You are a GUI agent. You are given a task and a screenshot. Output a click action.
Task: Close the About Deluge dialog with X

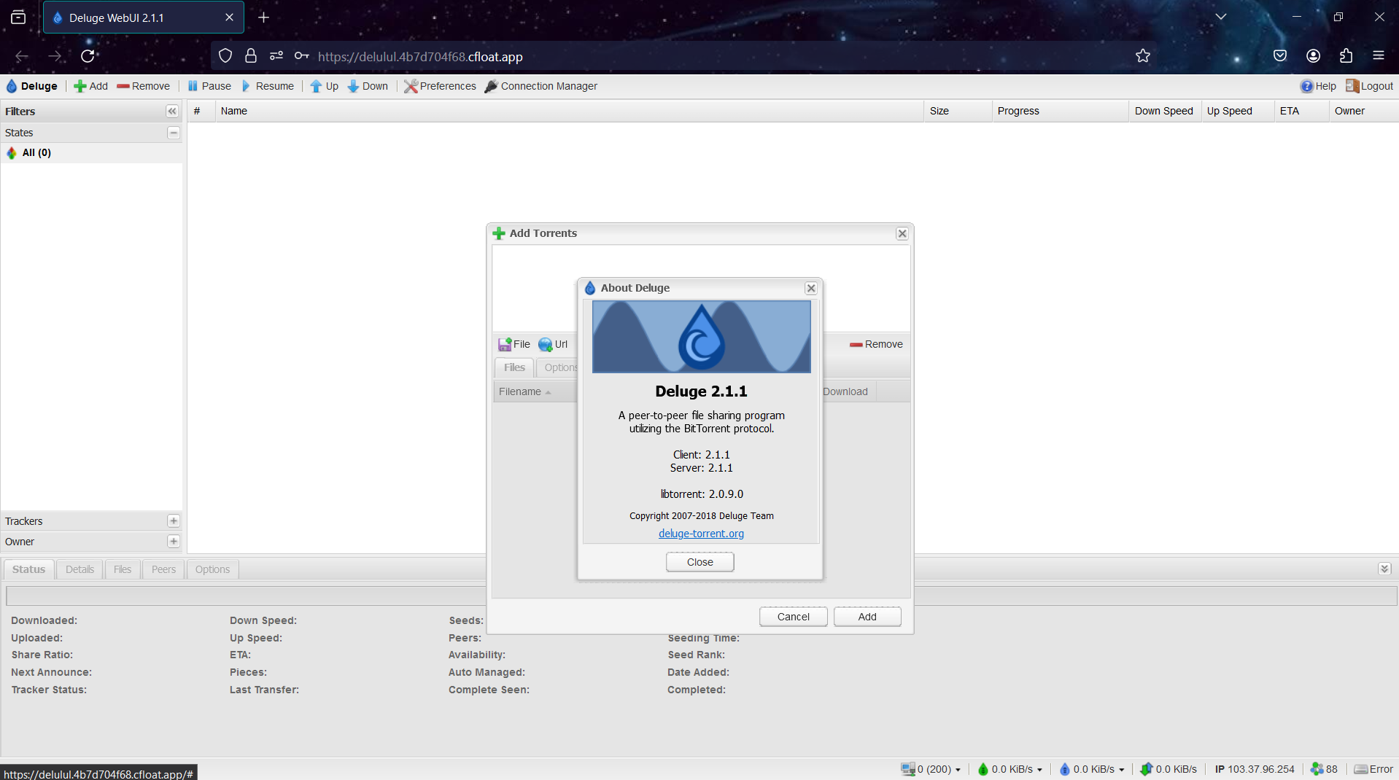tap(811, 288)
